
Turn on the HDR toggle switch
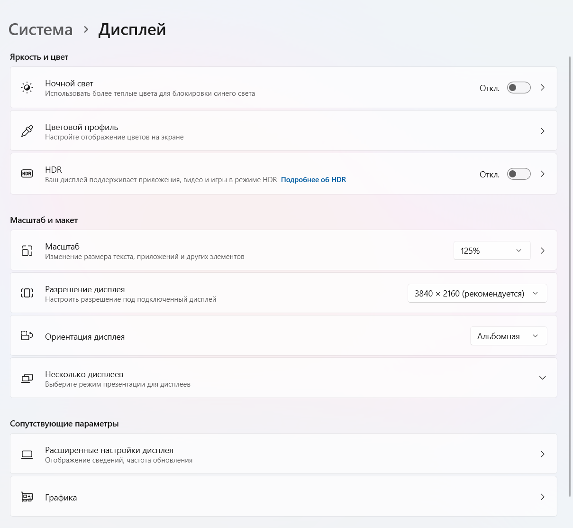(518, 174)
